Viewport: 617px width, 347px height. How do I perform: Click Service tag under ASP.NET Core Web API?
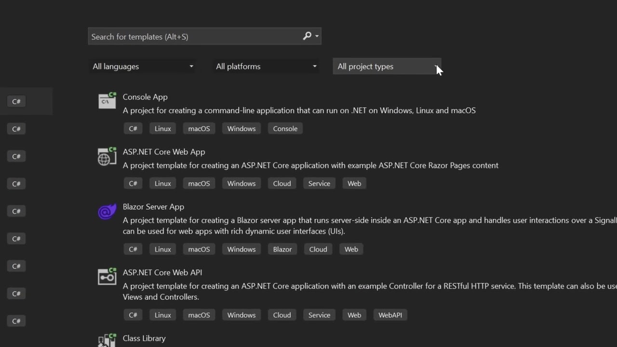pos(319,315)
